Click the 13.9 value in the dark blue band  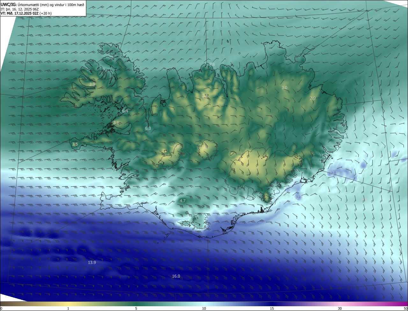[92, 263]
